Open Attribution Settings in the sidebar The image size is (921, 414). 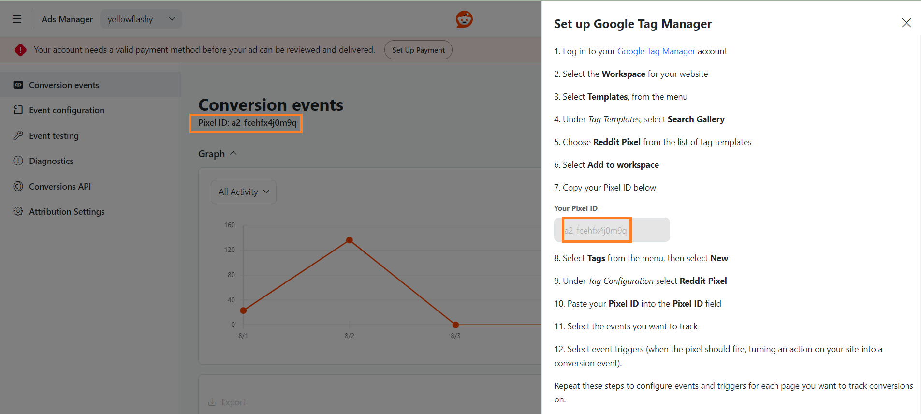(x=67, y=212)
